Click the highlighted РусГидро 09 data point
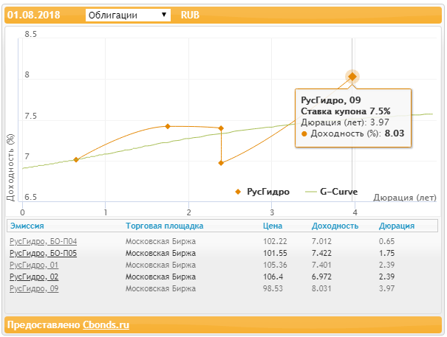Image resolution: width=447 pixels, height=337 pixels. coord(352,76)
